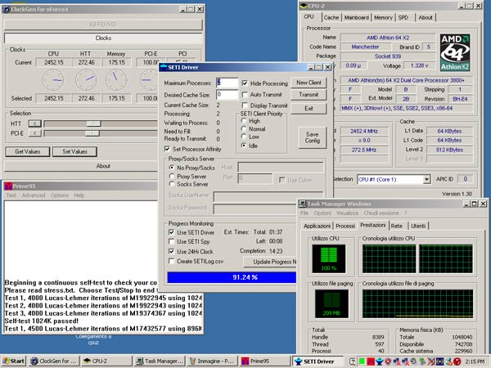Select Low SETI client priority

coord(244,137)
